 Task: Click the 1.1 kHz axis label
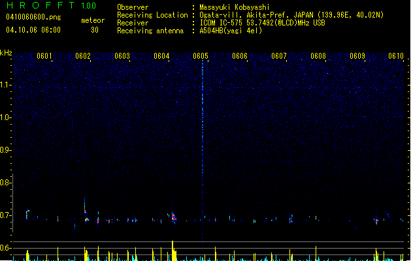(5, 85)
